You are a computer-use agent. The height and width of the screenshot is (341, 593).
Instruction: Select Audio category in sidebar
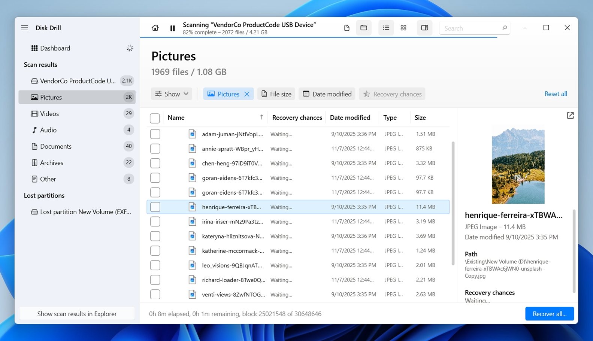point(77,130)
